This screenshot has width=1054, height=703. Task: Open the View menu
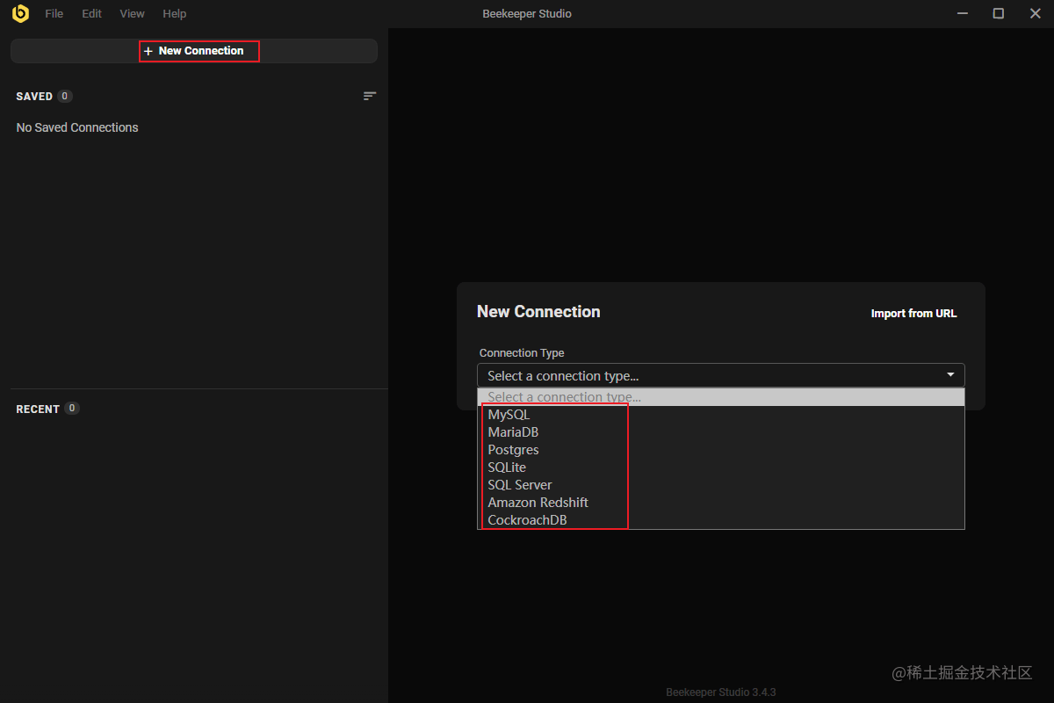tap(132, 14)
